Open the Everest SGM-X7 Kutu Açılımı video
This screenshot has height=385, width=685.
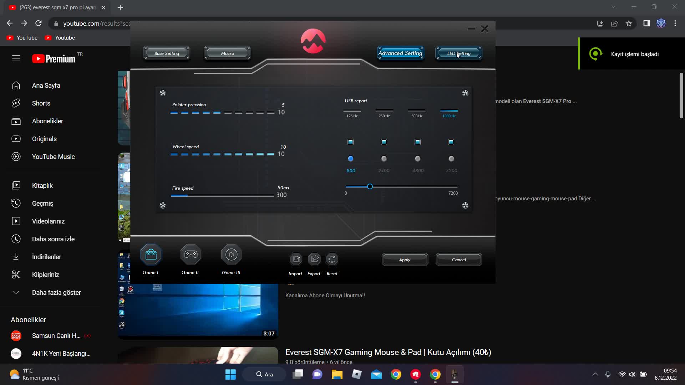(388, 352)
